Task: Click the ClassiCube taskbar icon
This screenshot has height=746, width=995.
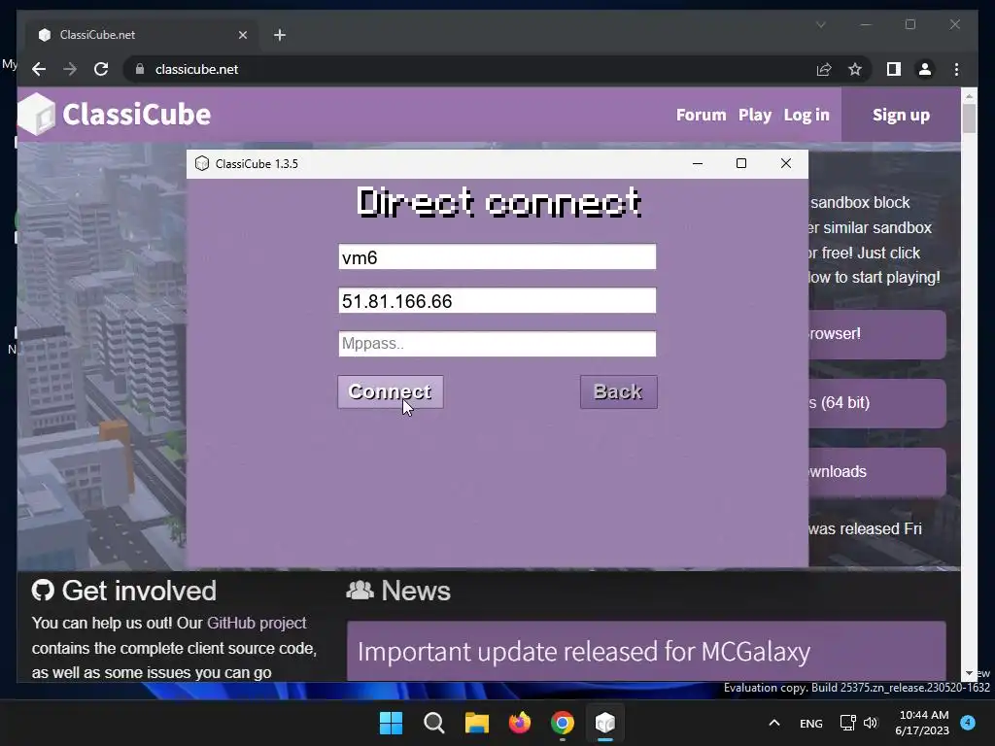Action: 605,723
